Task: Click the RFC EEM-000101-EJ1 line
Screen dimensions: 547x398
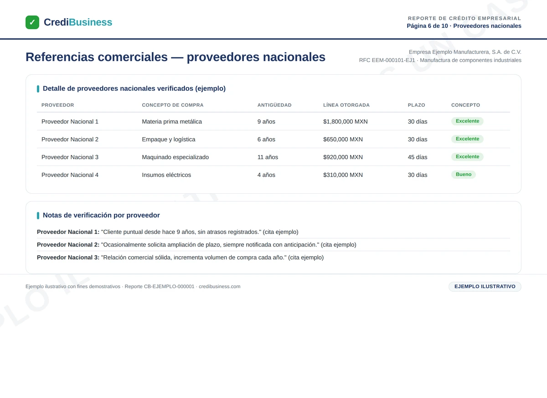Action: (x=440, y=60)
